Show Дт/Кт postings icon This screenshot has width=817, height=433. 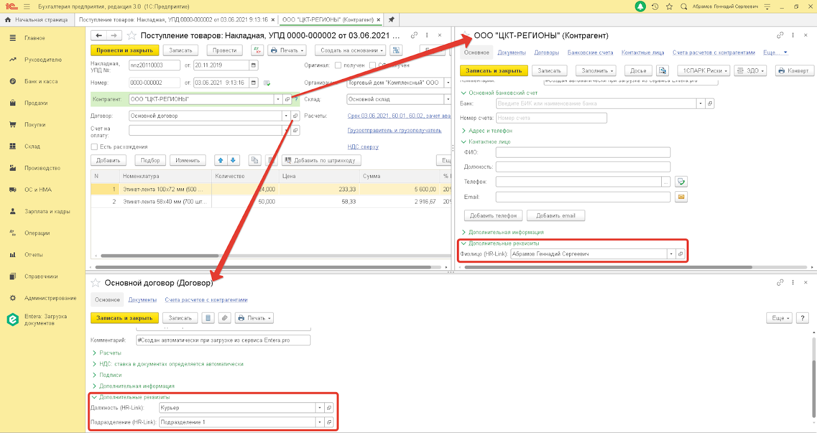tap(257, 50)
